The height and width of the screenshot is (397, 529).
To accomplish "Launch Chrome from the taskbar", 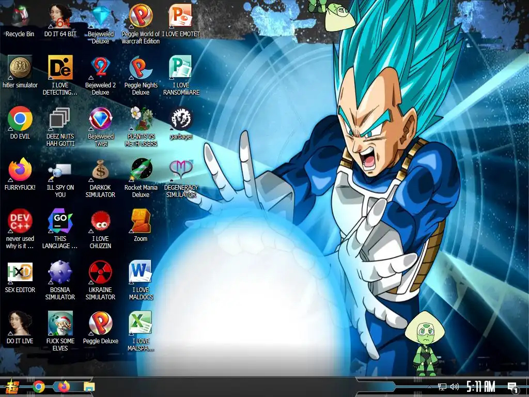I will [x=39, y=387].
